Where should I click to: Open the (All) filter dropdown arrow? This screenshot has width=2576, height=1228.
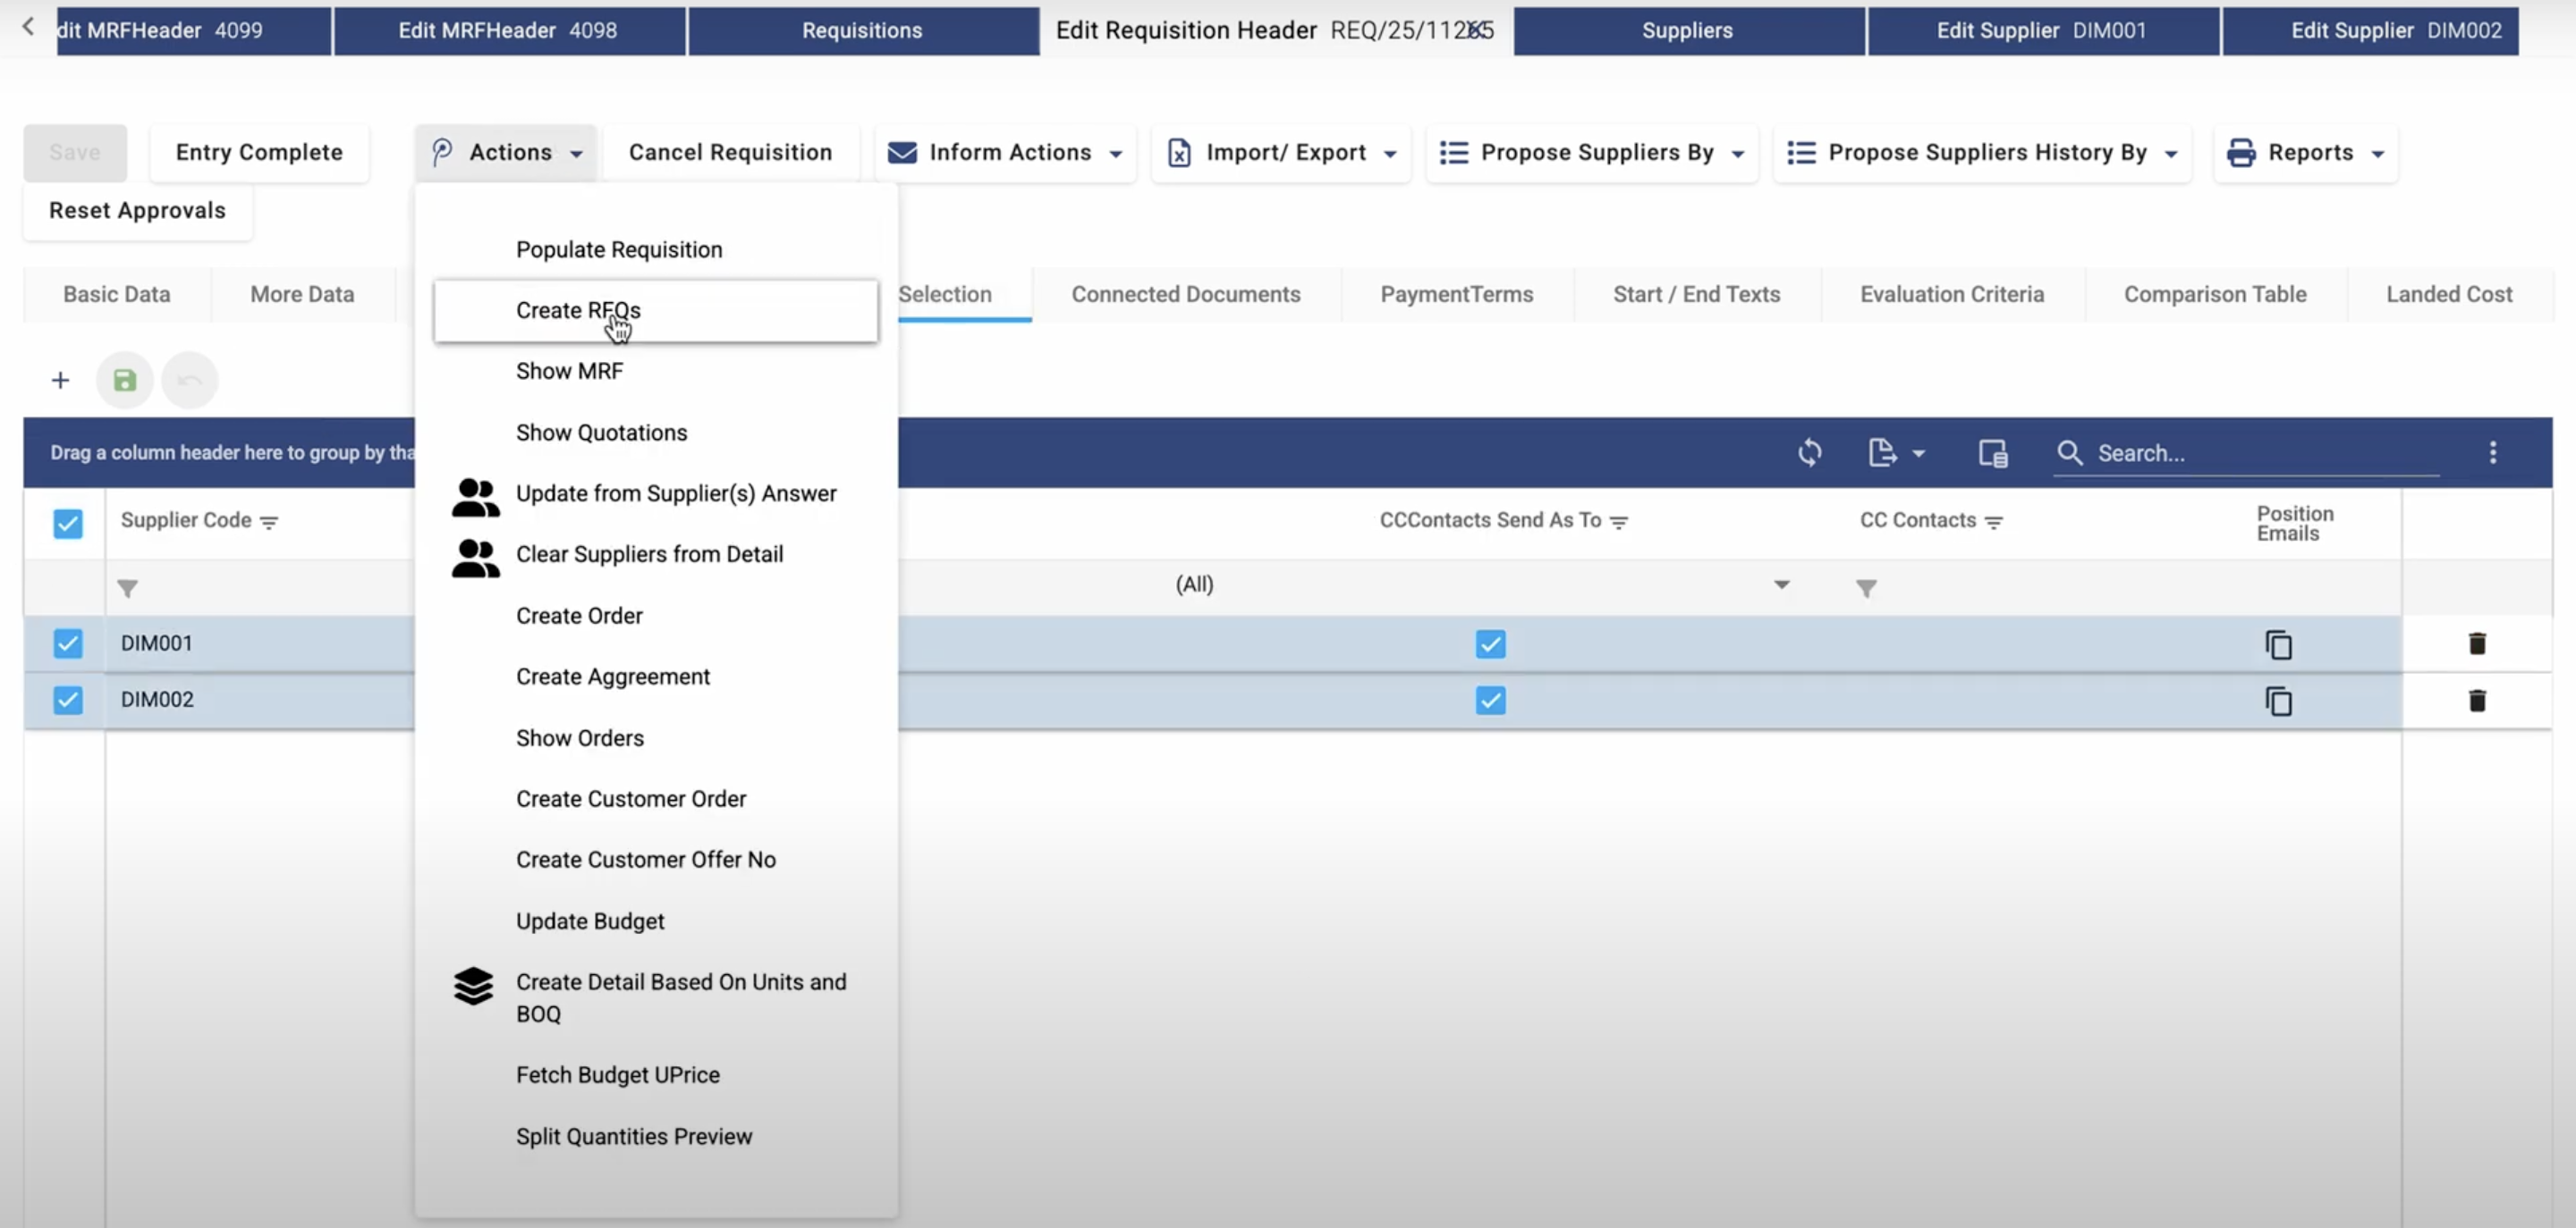pos(1781,585)
